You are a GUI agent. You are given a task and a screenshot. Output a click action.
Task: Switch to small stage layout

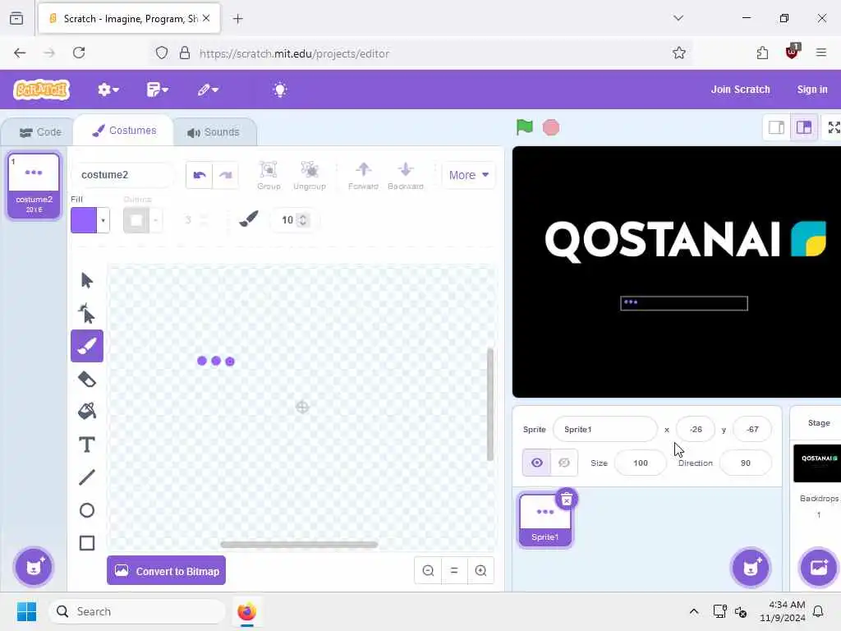pyautogui.click(x=776, y=127)
